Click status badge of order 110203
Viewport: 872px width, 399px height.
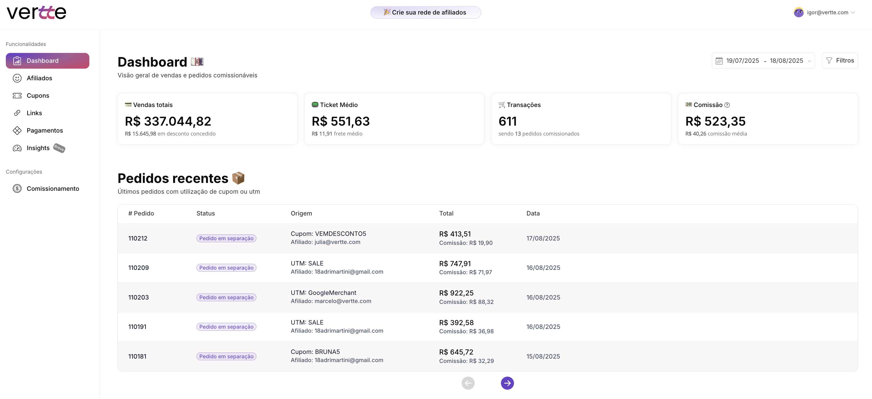pos(226,298)
